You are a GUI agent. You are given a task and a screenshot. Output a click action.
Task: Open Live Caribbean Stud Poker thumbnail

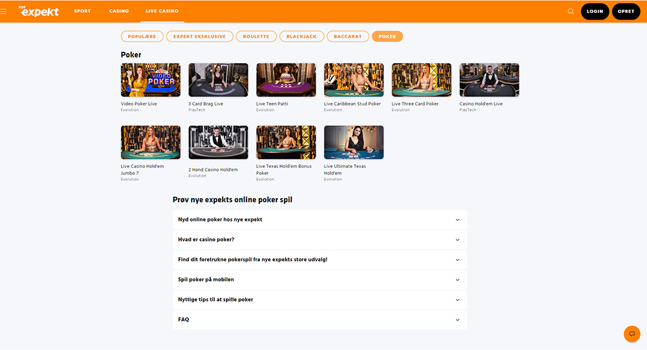click(x=354, y=80)
